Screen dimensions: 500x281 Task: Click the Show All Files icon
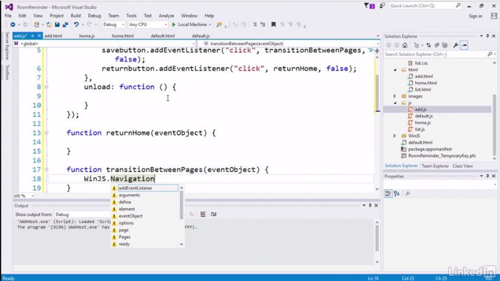pos(445,45)
